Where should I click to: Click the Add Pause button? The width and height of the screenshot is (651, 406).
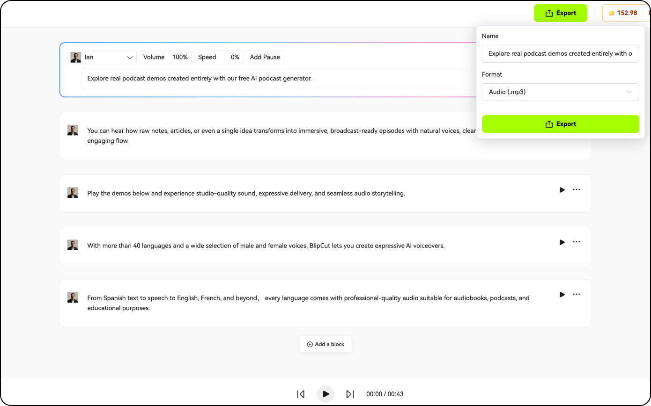click(265, 57)
